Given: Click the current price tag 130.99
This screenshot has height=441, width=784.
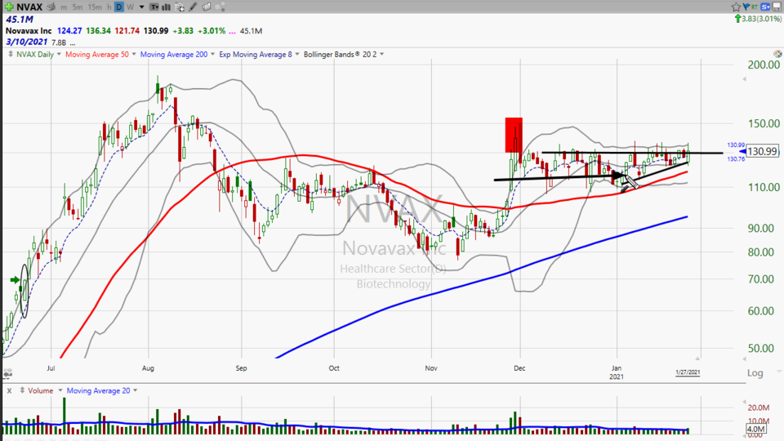Looking at the screenshot, I should tap(763, 151).
